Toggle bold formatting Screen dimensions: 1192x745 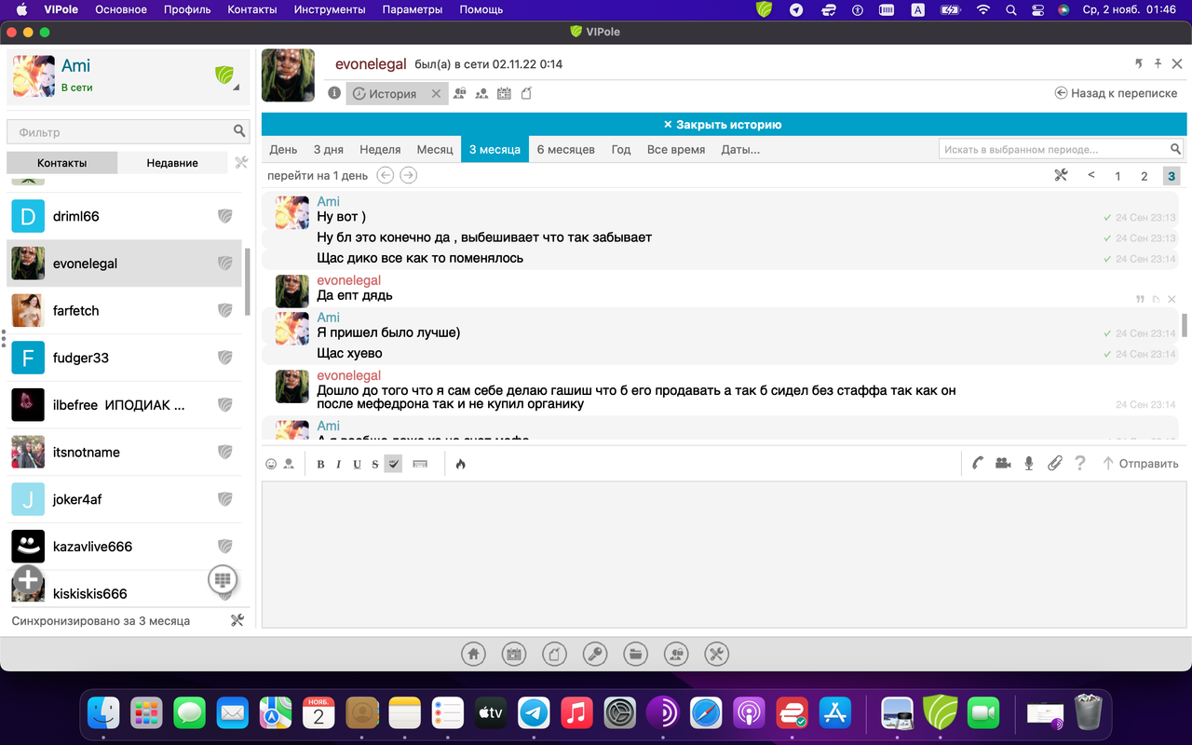click(321, 464)
